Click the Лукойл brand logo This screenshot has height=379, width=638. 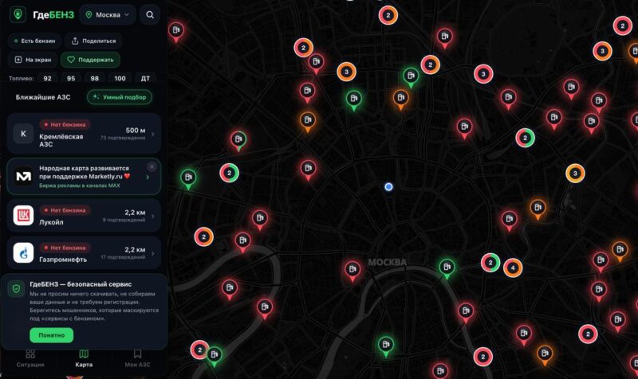(23, 215)
